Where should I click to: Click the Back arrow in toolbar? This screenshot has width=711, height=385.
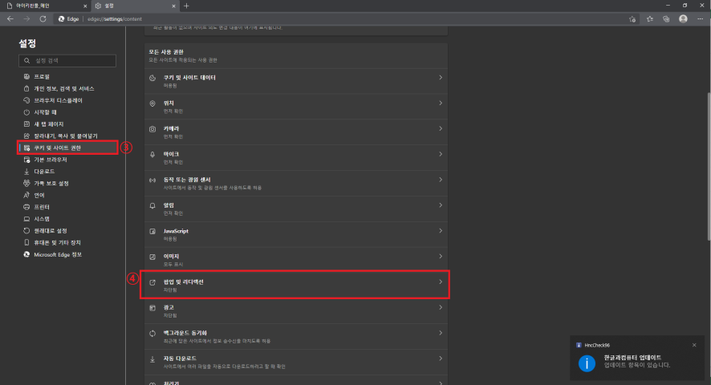[10, 18]
